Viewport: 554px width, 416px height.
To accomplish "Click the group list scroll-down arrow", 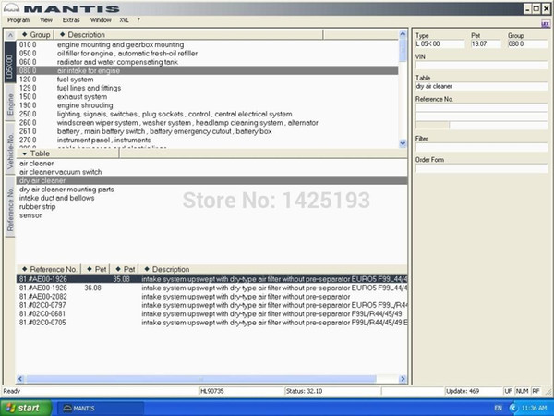I will 403,143.
